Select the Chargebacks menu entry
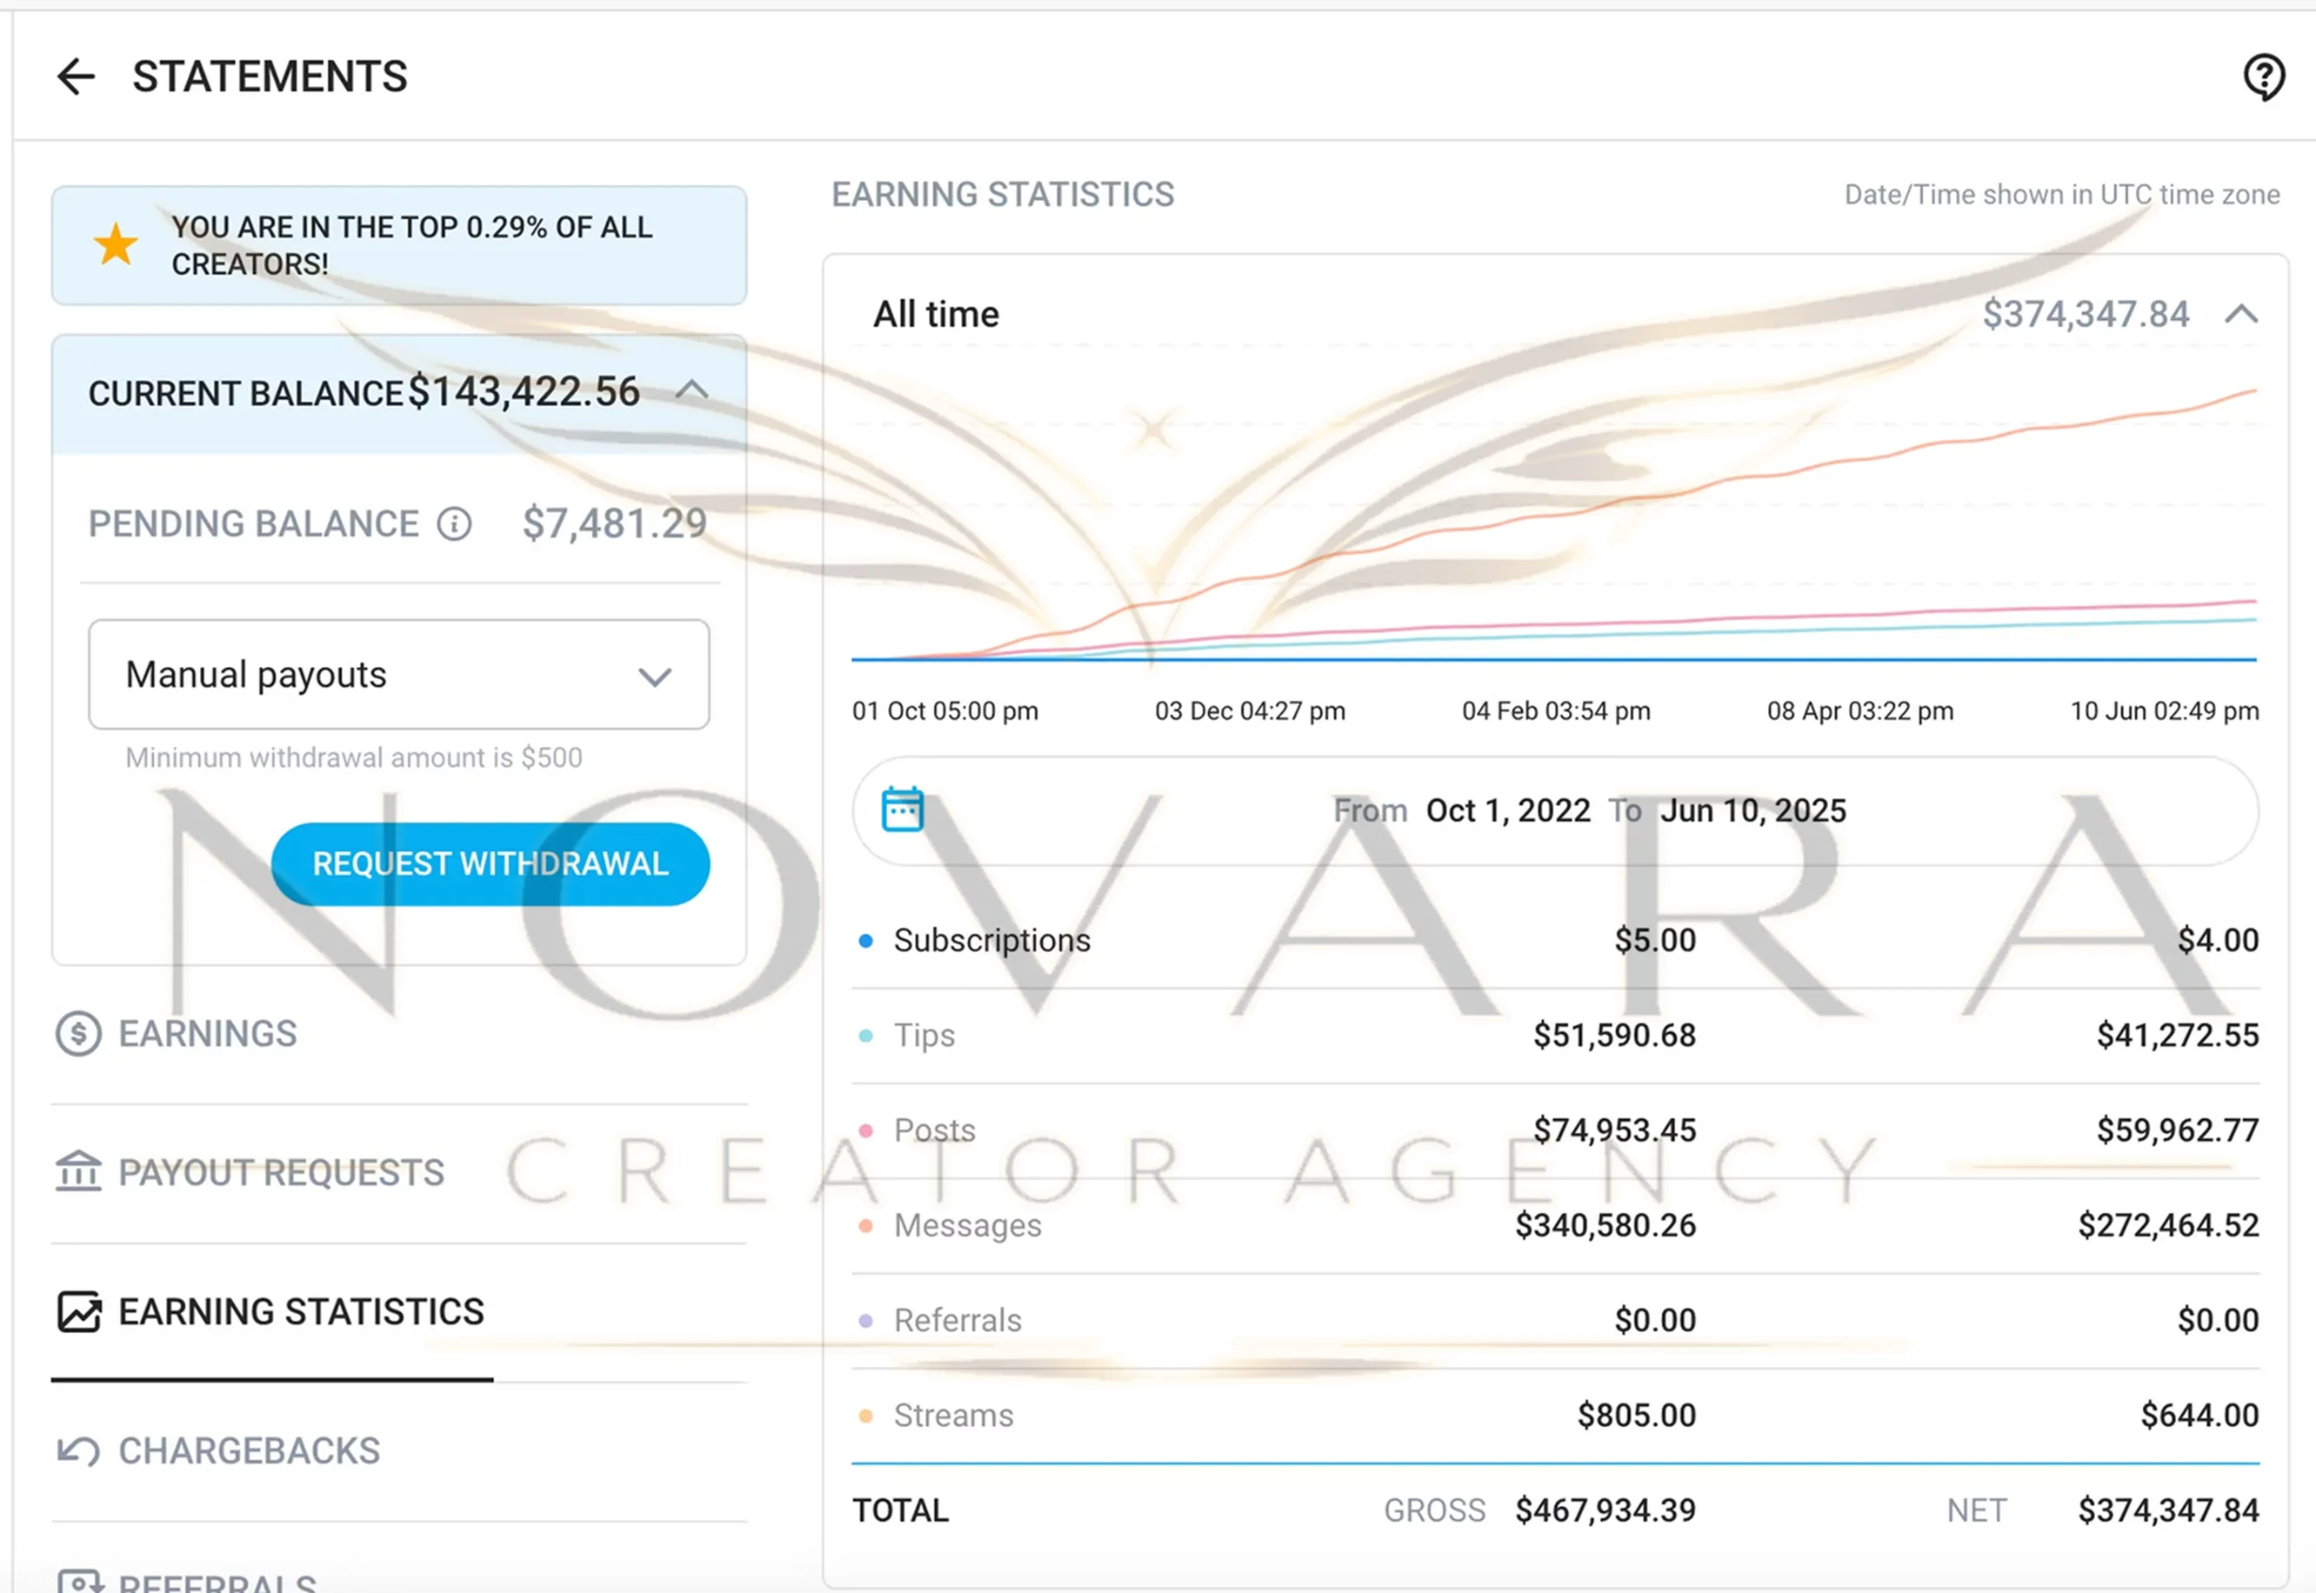 pyautogui.click(x=249, y=1450)
